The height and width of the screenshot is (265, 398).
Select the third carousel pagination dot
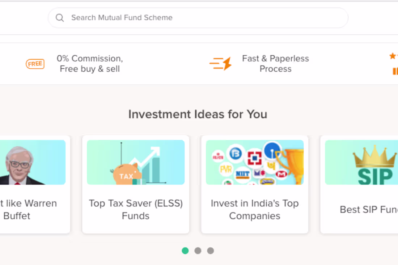click(x=210, y=251)
